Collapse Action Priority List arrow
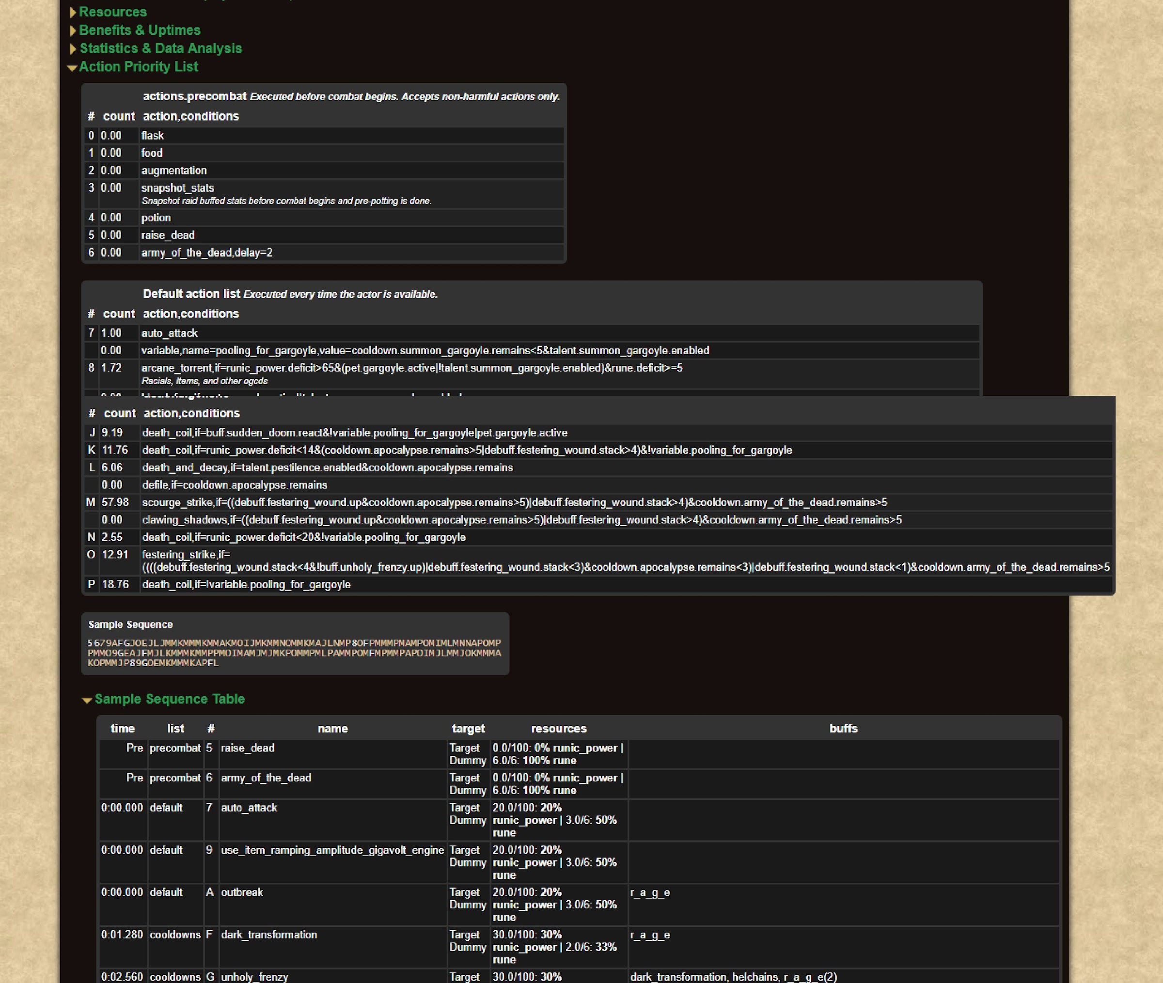The image size is (1163, 983). [71, 67]
